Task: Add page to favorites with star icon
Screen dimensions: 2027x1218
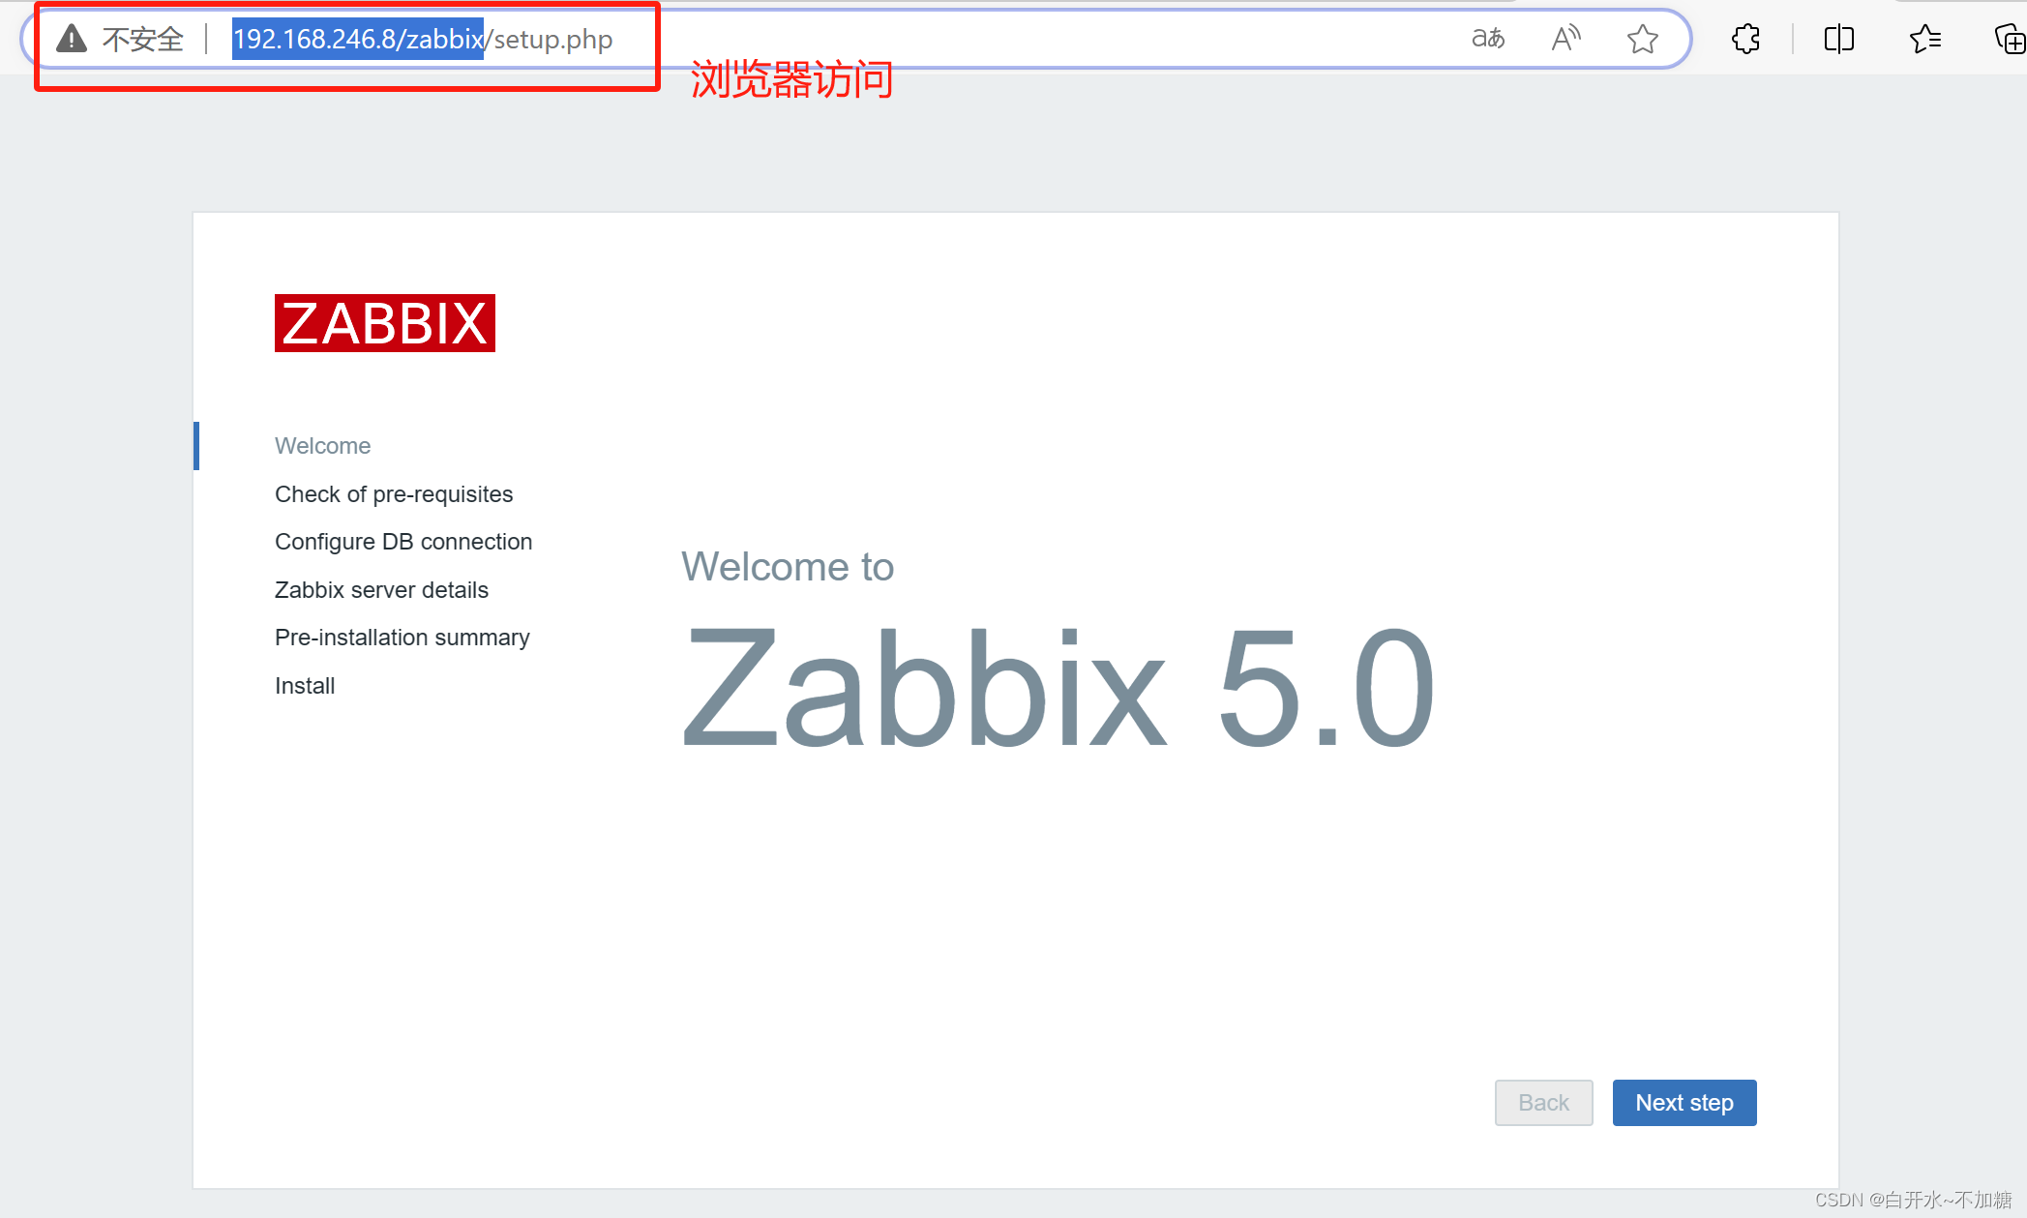Action: [1642, 40]
